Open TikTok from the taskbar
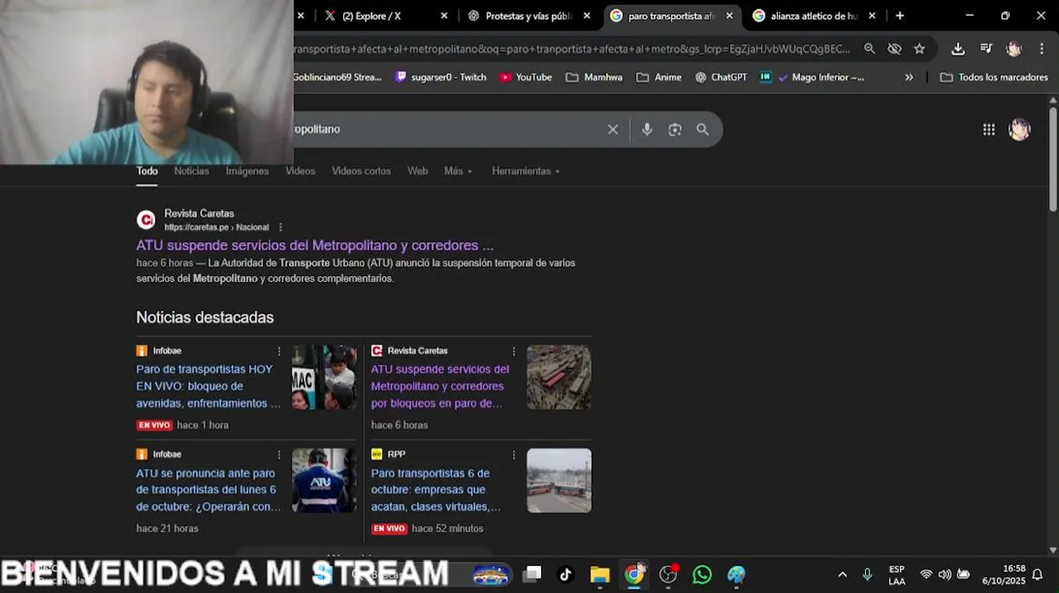This screenshot has width=1059, height=593. [x=566, y=574]
